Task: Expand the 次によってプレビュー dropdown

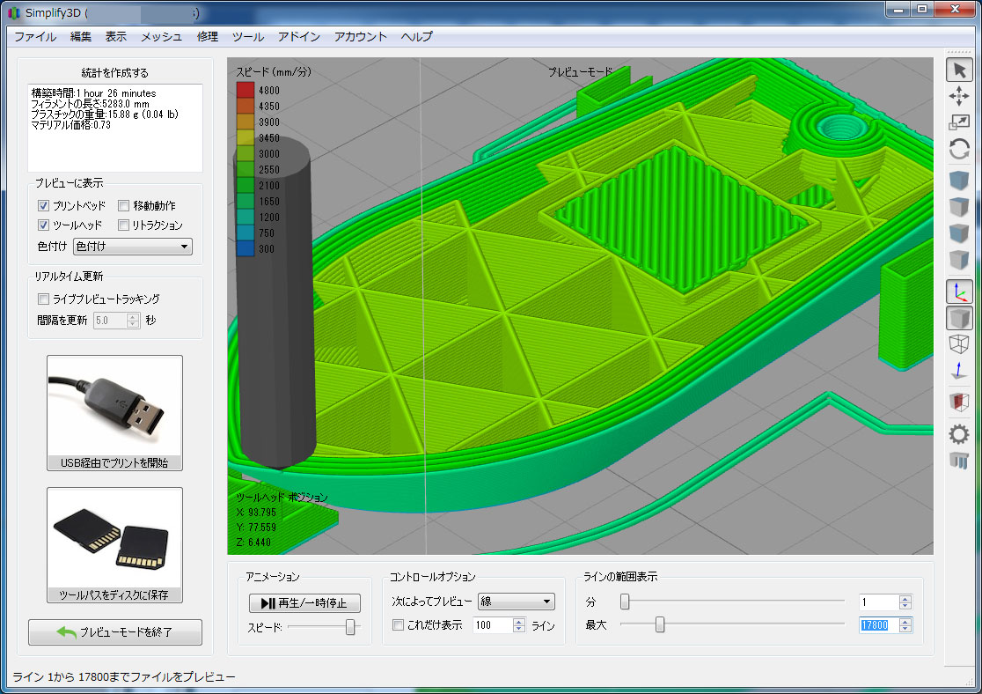Action: click(x=516, y=602)
